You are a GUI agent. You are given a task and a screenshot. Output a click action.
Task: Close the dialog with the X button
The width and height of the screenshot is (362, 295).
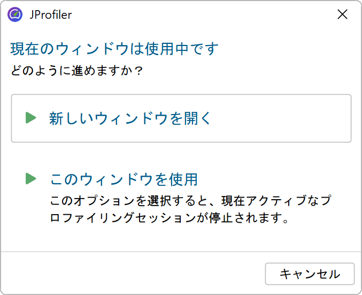[x=342, y=14]
